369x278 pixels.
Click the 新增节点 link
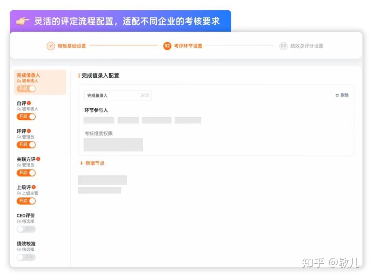(94, 163)
